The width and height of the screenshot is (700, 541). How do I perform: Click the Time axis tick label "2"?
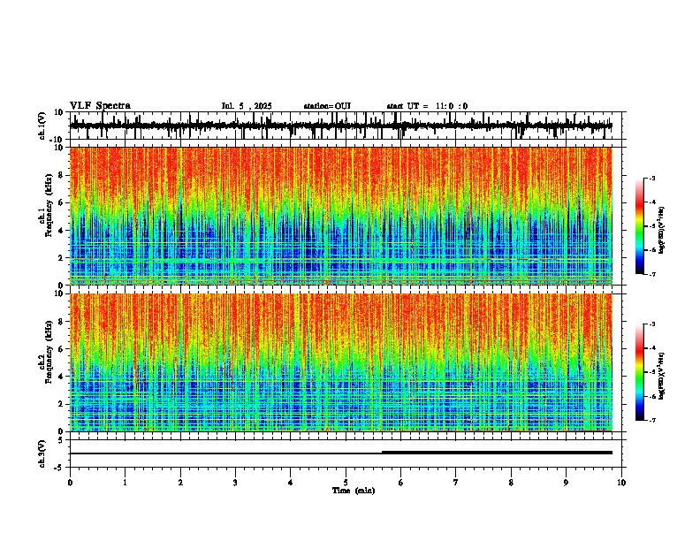[x=180, y=483]
